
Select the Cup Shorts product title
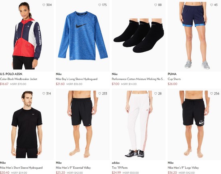tap(174, 79)
